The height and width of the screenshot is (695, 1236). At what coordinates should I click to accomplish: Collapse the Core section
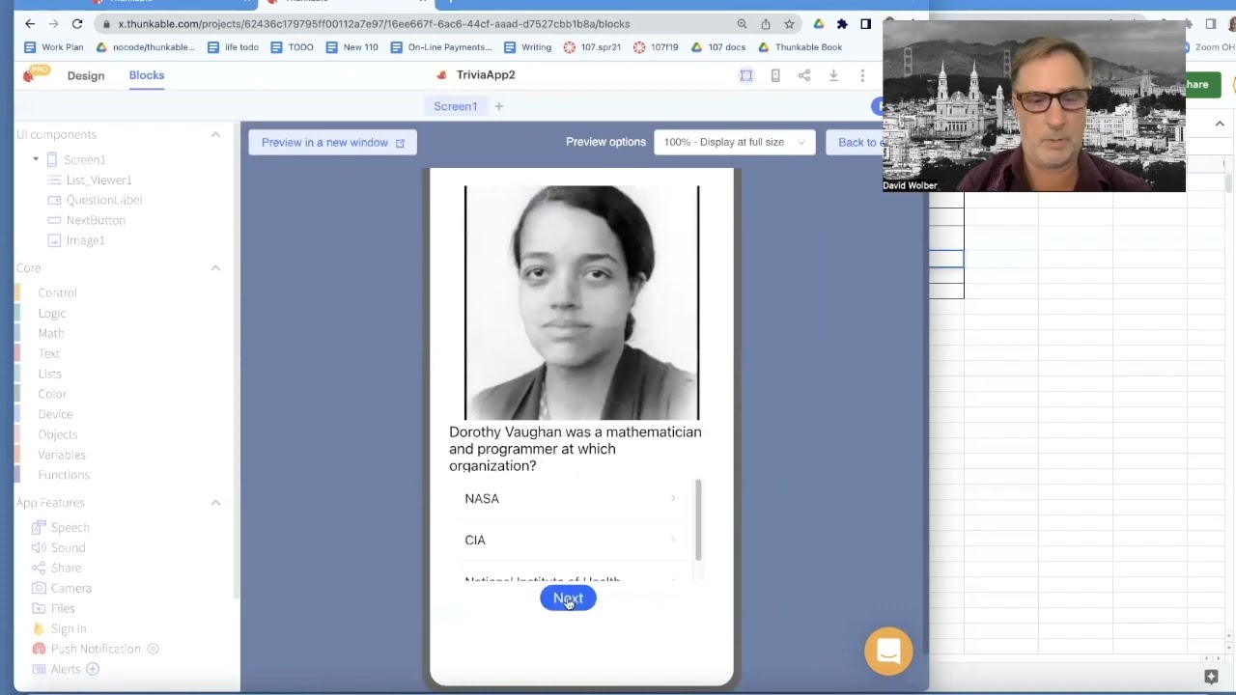coord(215,267)
